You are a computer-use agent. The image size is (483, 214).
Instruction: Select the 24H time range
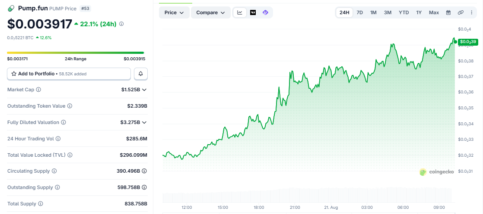tap(344, 12)
